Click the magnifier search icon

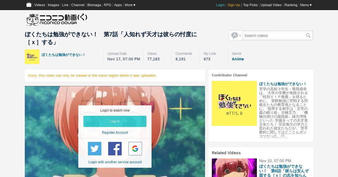tap(308, 35)
